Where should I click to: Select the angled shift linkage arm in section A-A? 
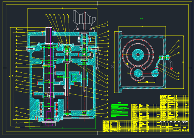click(x=158, y=63)
